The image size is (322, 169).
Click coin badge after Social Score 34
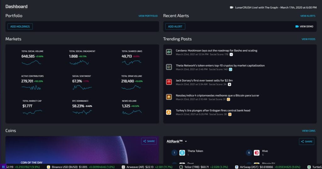point(229,84)
